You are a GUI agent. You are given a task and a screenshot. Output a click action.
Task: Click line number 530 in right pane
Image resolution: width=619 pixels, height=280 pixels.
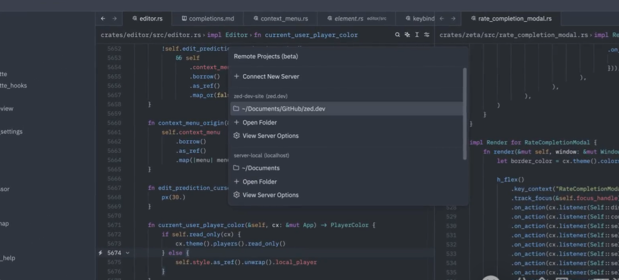coord(451,226)
